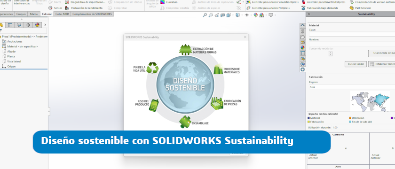The image size is (395, 169).
Task: Open Appearances color ball icon in task pane
Action: click(302, 47)
